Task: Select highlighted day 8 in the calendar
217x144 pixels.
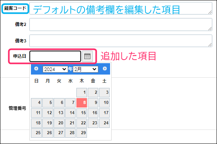Action: click(81, 103)
